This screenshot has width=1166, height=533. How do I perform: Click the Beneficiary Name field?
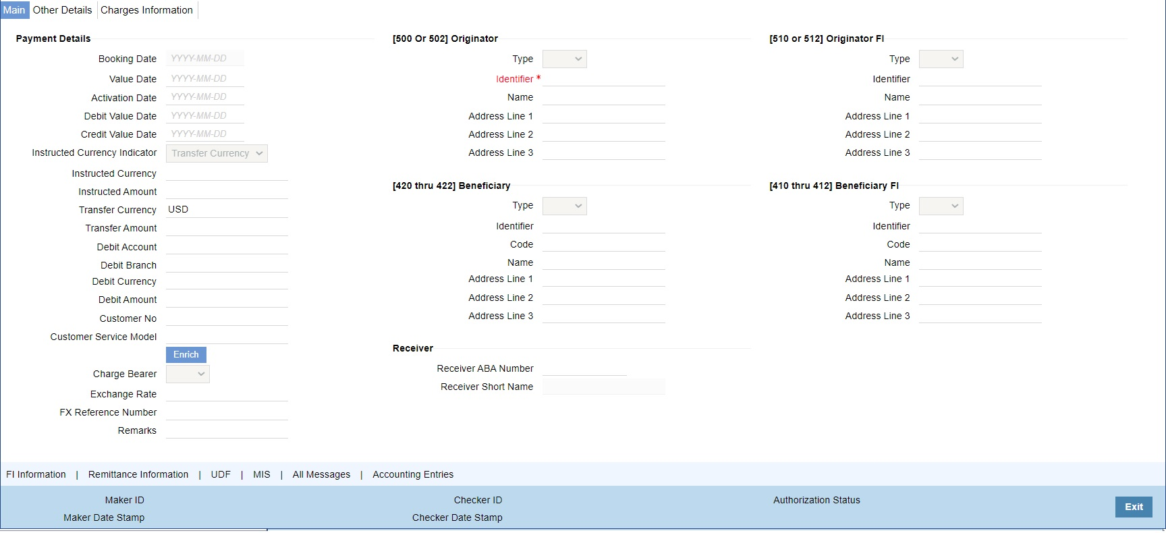(604, 262)
